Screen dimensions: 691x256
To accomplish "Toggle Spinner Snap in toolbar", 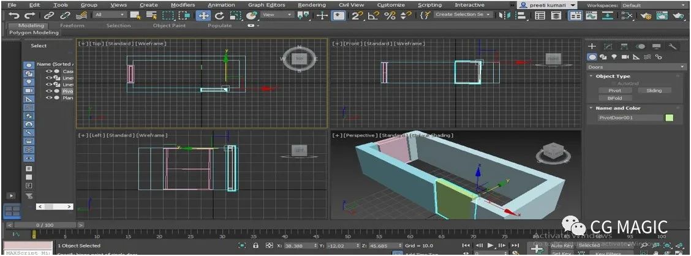I will [405, 15].
